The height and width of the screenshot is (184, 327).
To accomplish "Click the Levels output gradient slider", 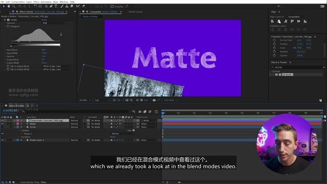I will (x=36, y=44).
